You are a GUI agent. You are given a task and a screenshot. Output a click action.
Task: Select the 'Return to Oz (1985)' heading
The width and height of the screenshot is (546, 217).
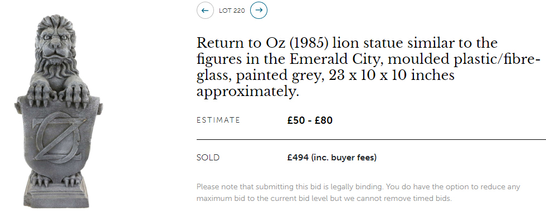click(x=263, y=43)
